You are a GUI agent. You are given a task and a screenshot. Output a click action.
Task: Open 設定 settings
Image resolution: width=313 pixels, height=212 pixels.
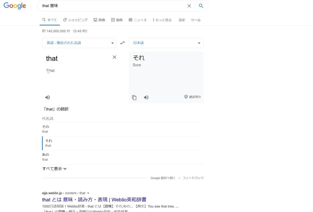182,20
